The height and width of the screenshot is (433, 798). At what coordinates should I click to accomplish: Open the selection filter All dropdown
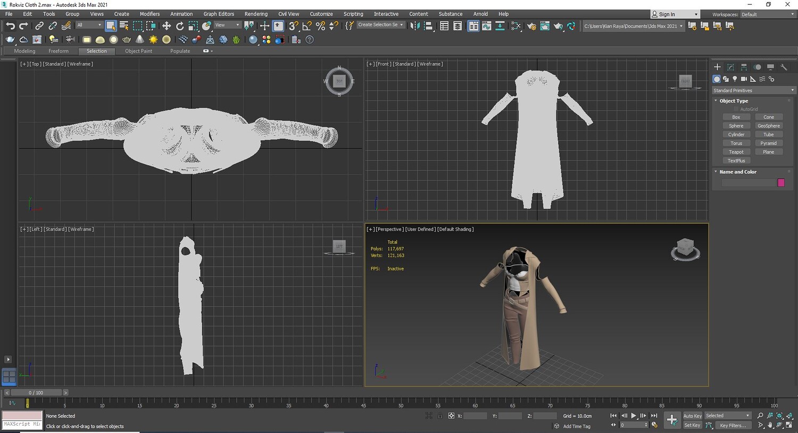coord(89,25)
